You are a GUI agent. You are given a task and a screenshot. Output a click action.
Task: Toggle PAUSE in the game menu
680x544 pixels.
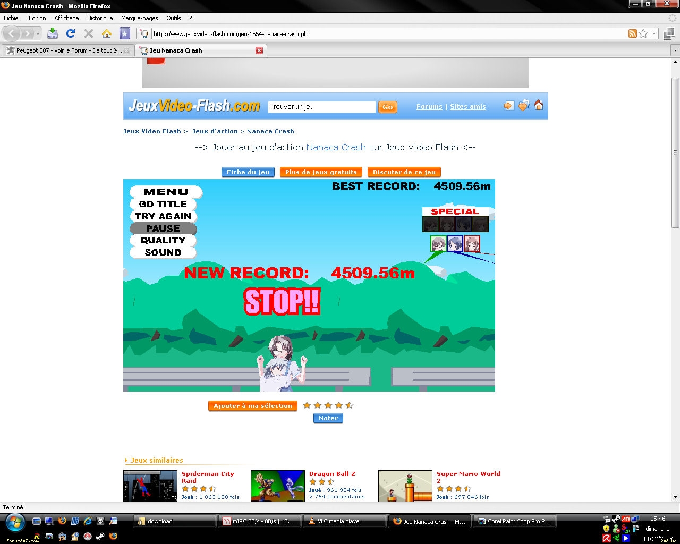coord(163,228)
